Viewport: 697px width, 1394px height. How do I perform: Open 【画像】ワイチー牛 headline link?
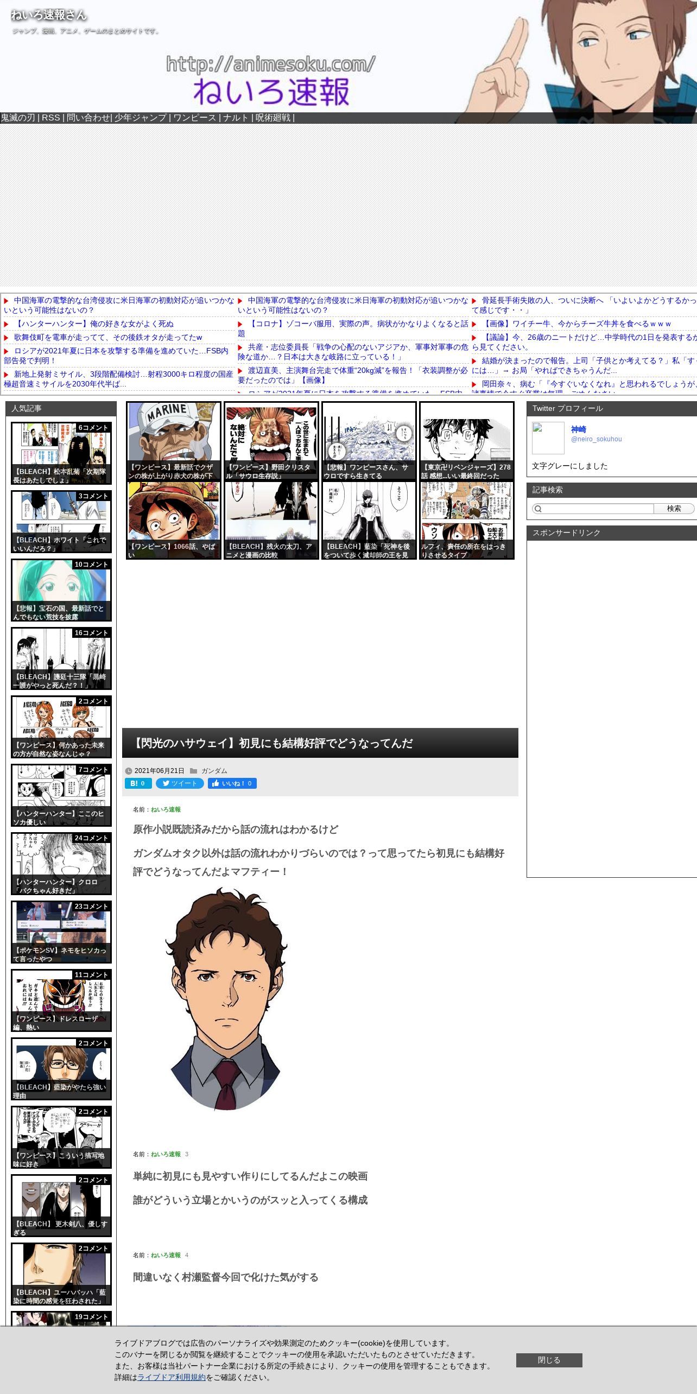576,324
